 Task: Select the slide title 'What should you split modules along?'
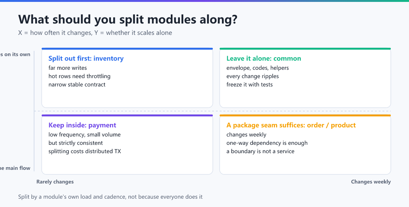[x=128, y=19]
